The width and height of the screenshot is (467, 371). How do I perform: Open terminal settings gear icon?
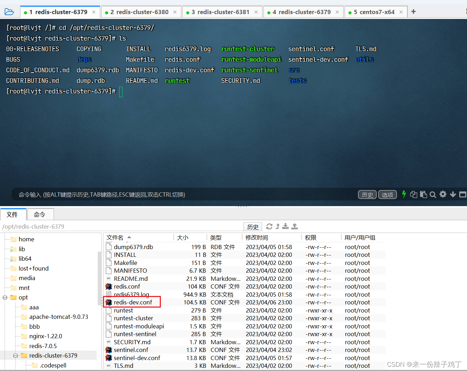pos(443,194)
